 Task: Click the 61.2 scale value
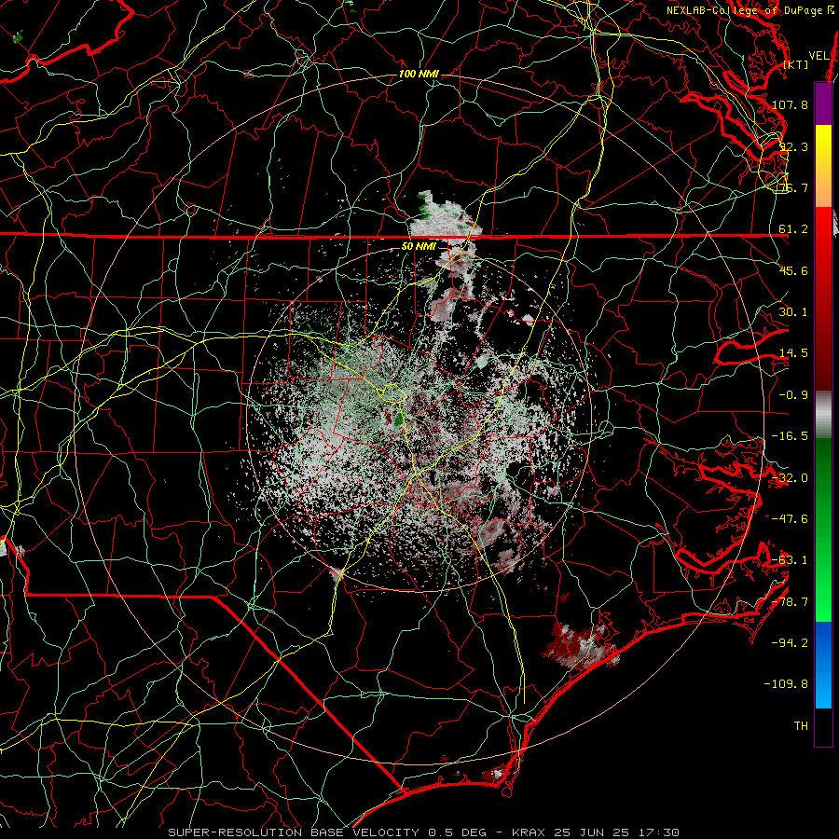click(793, 229)
